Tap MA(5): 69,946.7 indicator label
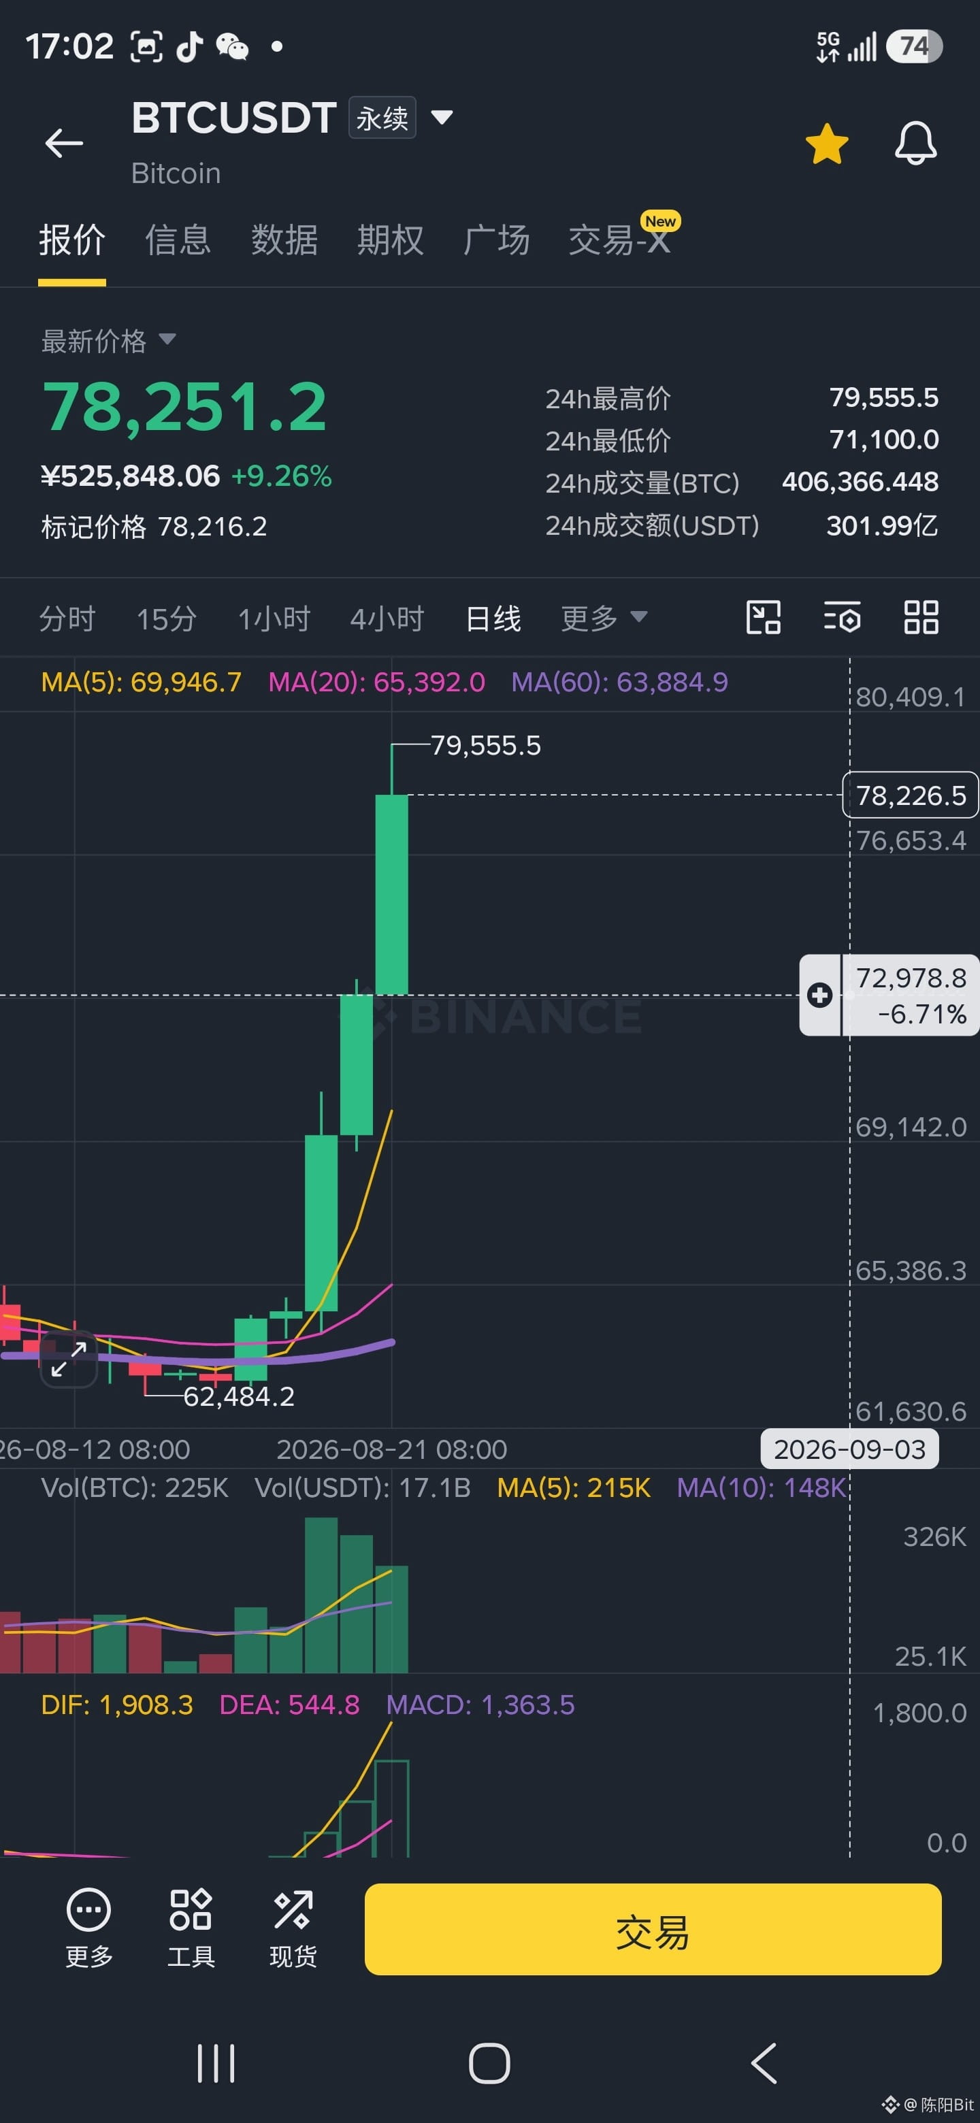This screenshot has height=2123, width=980. 141,682
